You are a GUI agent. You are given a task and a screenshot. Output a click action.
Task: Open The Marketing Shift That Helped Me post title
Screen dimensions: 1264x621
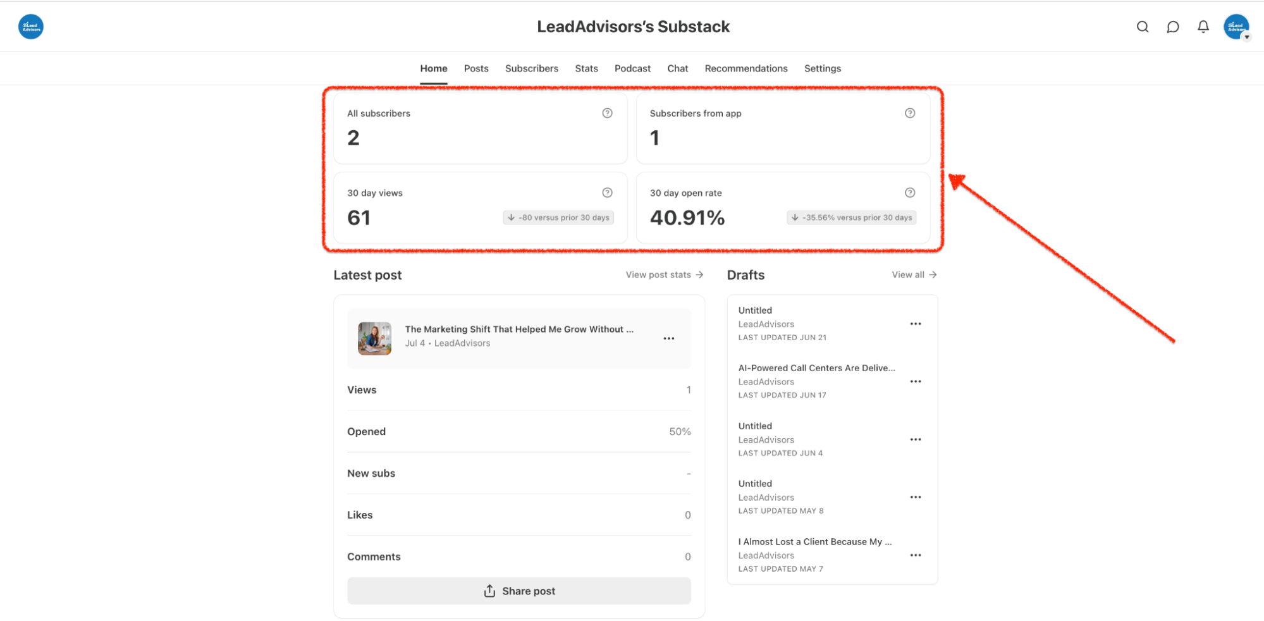518,329
